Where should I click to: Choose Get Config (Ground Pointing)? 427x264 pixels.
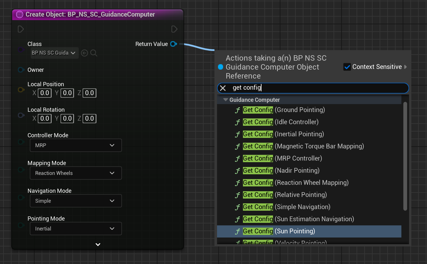point(284,110)
